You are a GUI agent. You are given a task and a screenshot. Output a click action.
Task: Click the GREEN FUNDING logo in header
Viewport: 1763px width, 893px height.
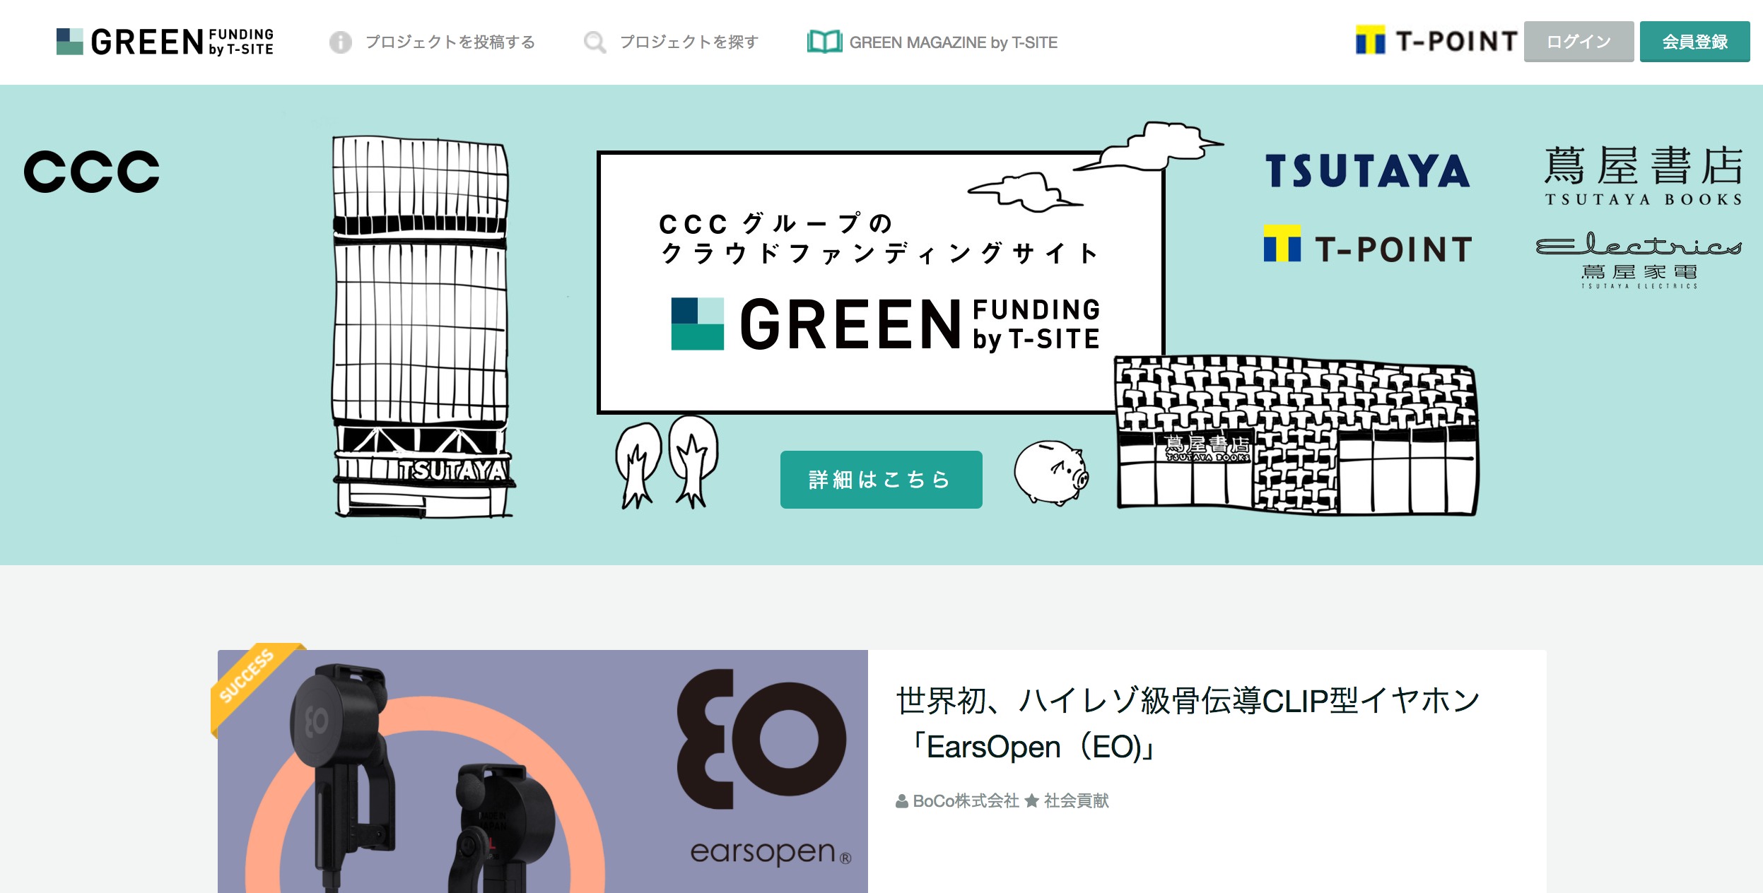165,42
